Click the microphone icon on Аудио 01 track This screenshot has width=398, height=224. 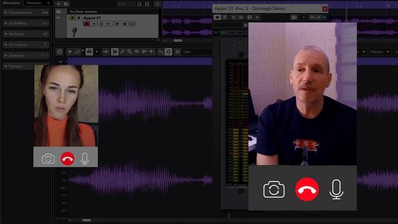[75, 32]
